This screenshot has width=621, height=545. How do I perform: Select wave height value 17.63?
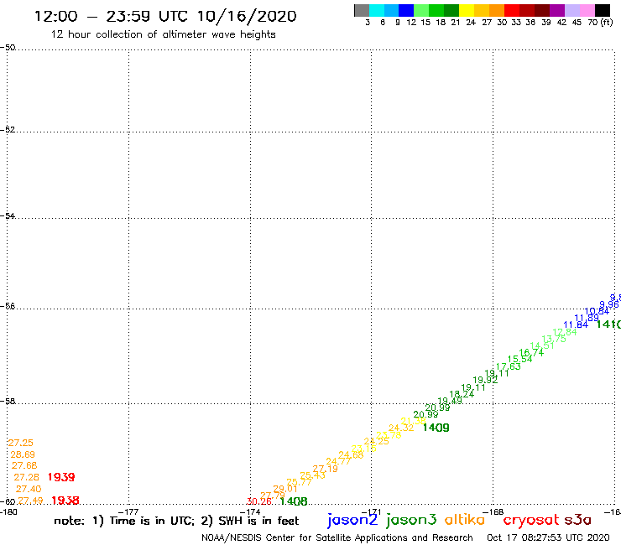[508, 366]
